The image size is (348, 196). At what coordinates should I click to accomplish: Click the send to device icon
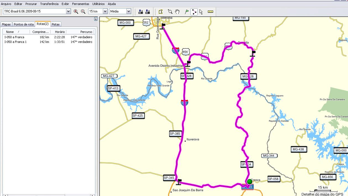140,12
